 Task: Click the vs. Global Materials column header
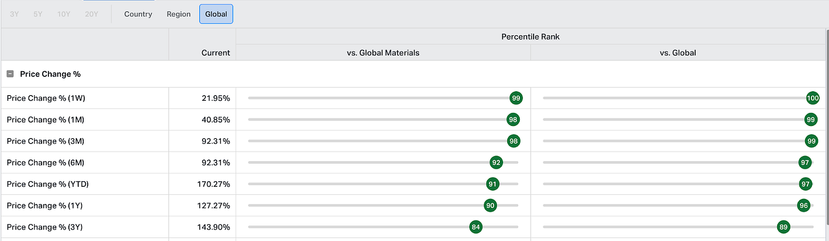383,52
